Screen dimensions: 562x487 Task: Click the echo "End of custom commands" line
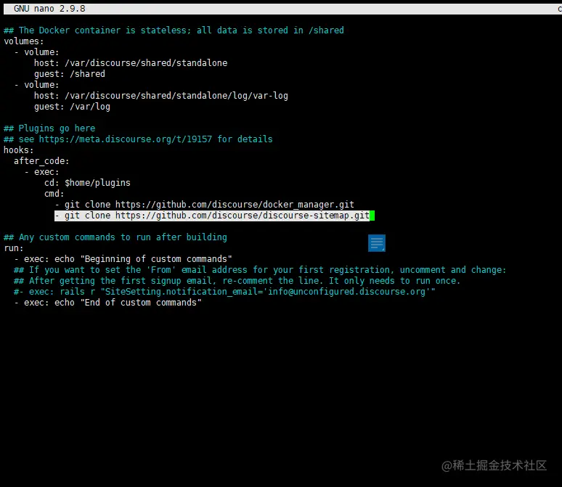107,303
